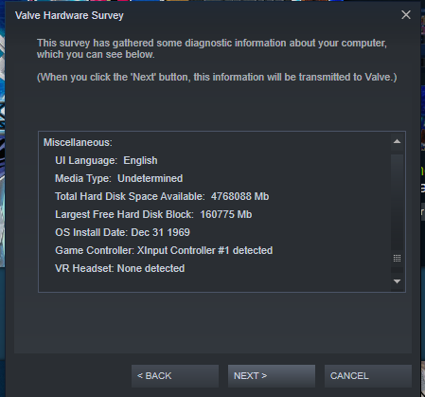Click the 'transmitted to Valve' notice text

pyautogui.click(x=217, y=77)
